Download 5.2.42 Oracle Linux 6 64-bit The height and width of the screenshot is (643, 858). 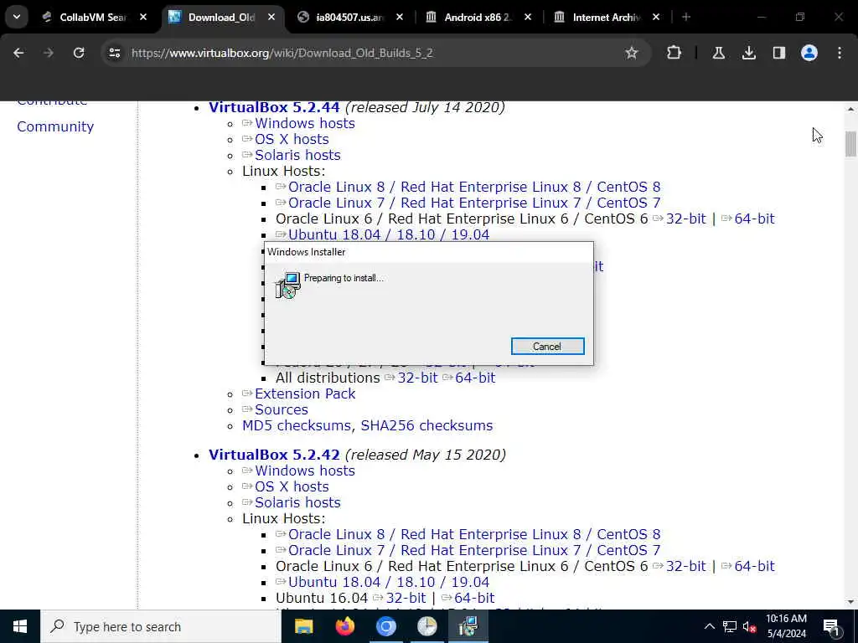[754, 566]
